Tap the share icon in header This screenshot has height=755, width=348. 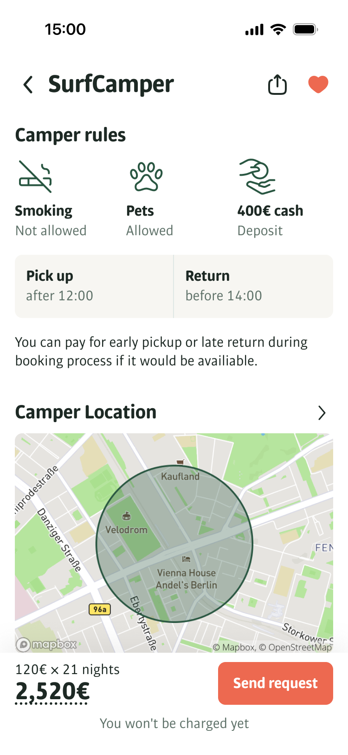277,85
